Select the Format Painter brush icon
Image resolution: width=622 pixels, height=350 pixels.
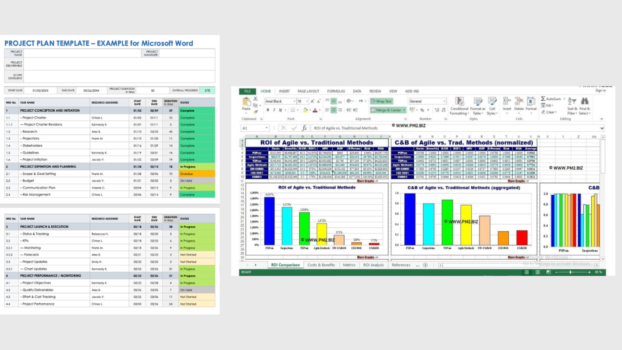coord(255,112)
